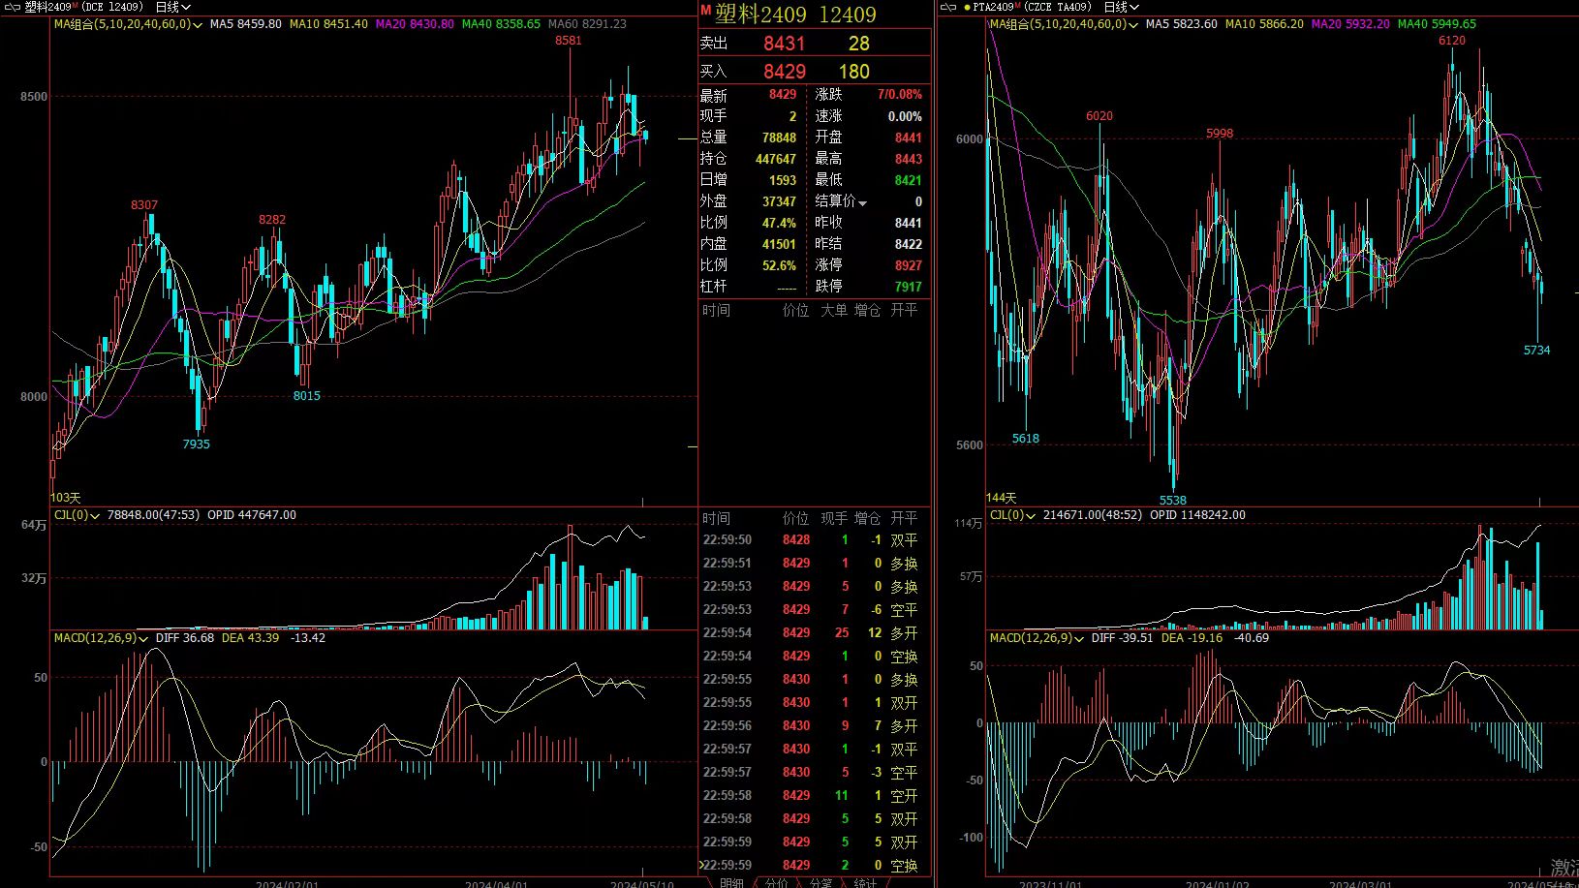1579x888 pixels.
Task: Open 日线 period dropdown on PTA2409 chart
Action: [1121, 7]
